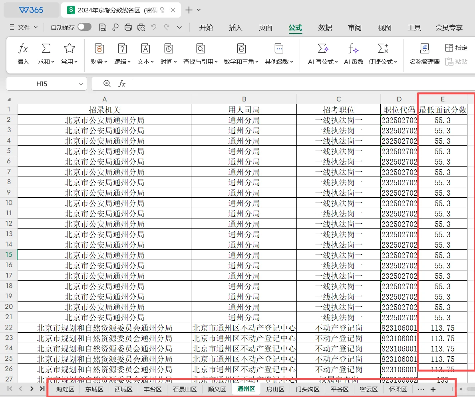Close the 2024年京考分数线 document tab
Viewport: 475px width, 397px height.
[x=173, y=10]
